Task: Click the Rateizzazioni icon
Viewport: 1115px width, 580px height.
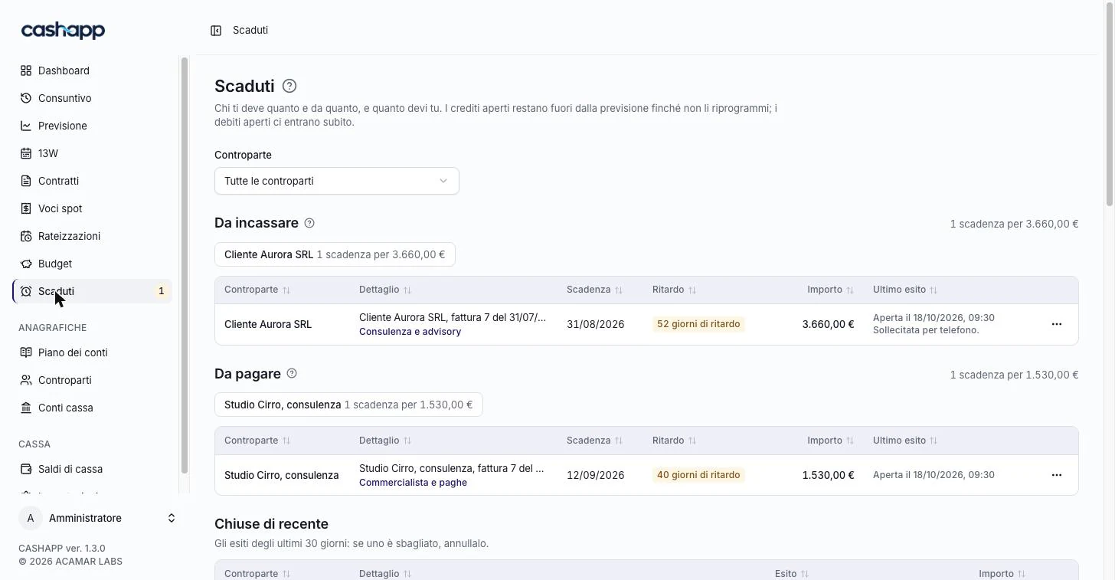Action: [x=26, y=236]
